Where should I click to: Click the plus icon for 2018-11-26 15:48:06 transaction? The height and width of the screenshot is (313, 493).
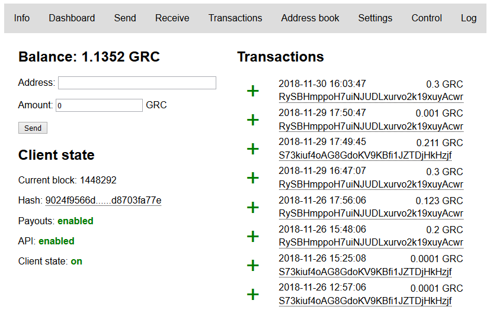coord(253,237)
